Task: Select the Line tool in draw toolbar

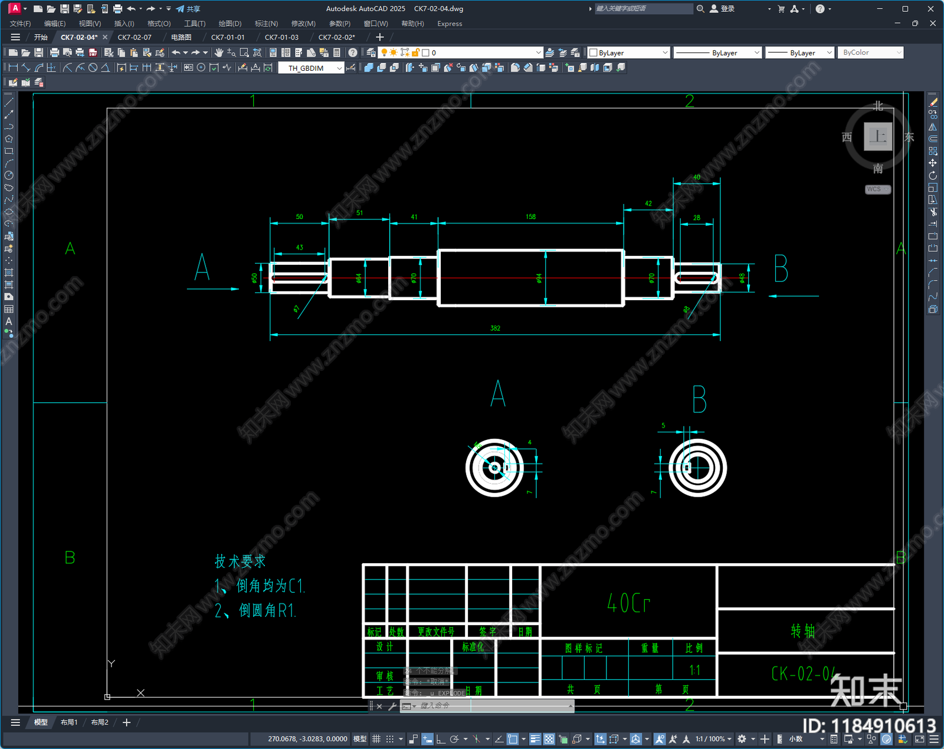Action: [x=9, y=103]
